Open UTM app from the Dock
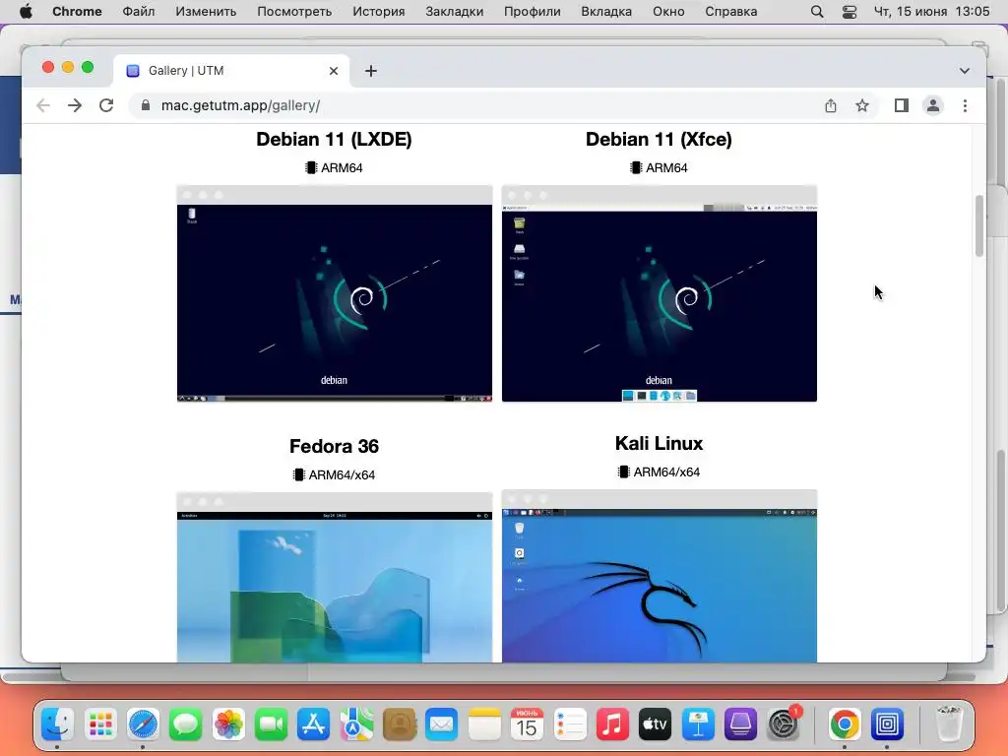The image size is (1008, 756). click(x=887, y=725)
